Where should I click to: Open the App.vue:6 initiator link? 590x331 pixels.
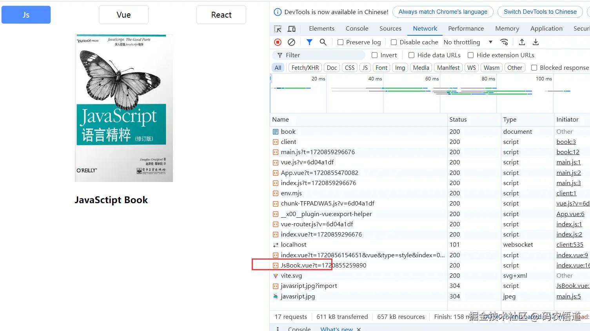coord(570,214)
